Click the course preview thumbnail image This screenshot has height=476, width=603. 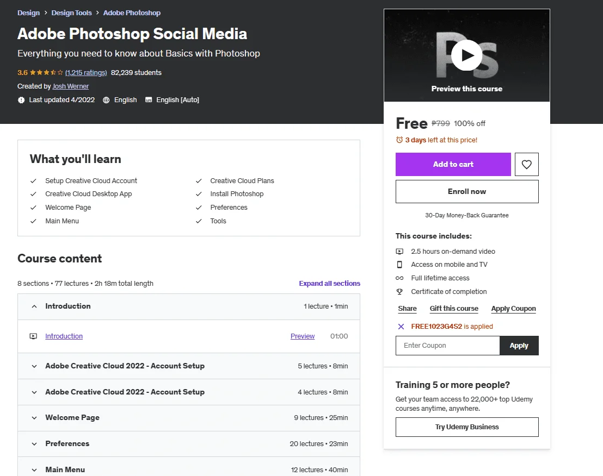pyautogui.click(x=466, y=55)
